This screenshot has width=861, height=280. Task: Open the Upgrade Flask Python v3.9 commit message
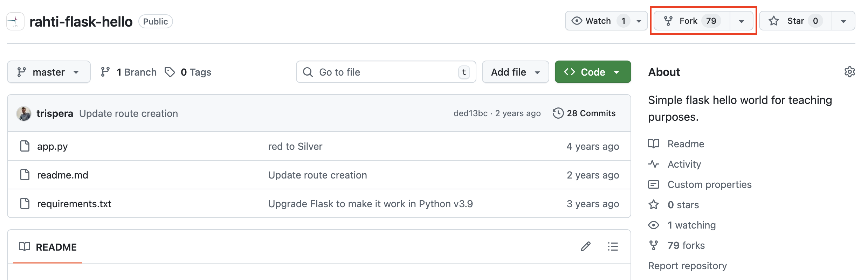[x=371, y=204]
